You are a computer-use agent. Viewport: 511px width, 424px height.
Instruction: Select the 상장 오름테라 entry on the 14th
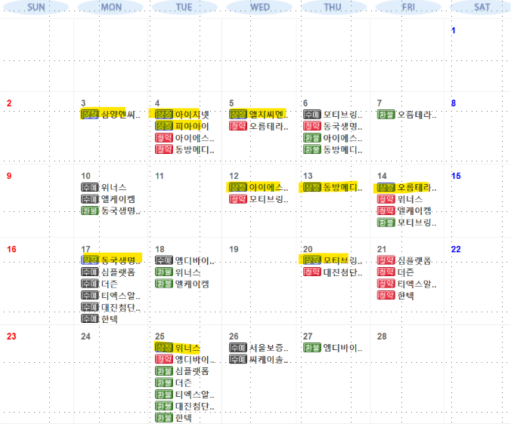coord(407,187)
